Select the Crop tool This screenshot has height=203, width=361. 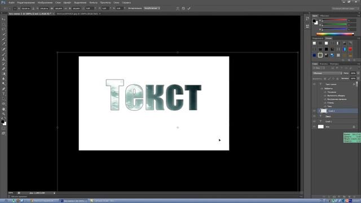(x=3, y=39)
